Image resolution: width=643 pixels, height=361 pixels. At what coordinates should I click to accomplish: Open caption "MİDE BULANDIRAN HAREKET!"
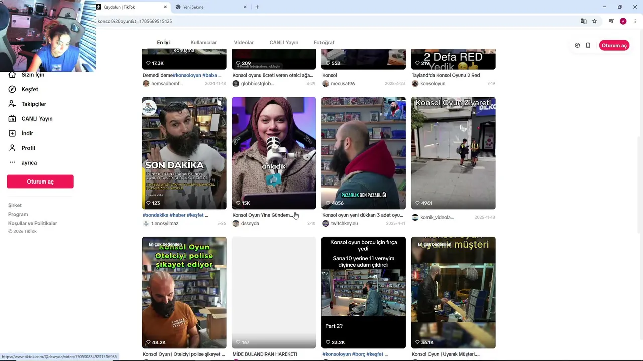(x=265, y=354)
